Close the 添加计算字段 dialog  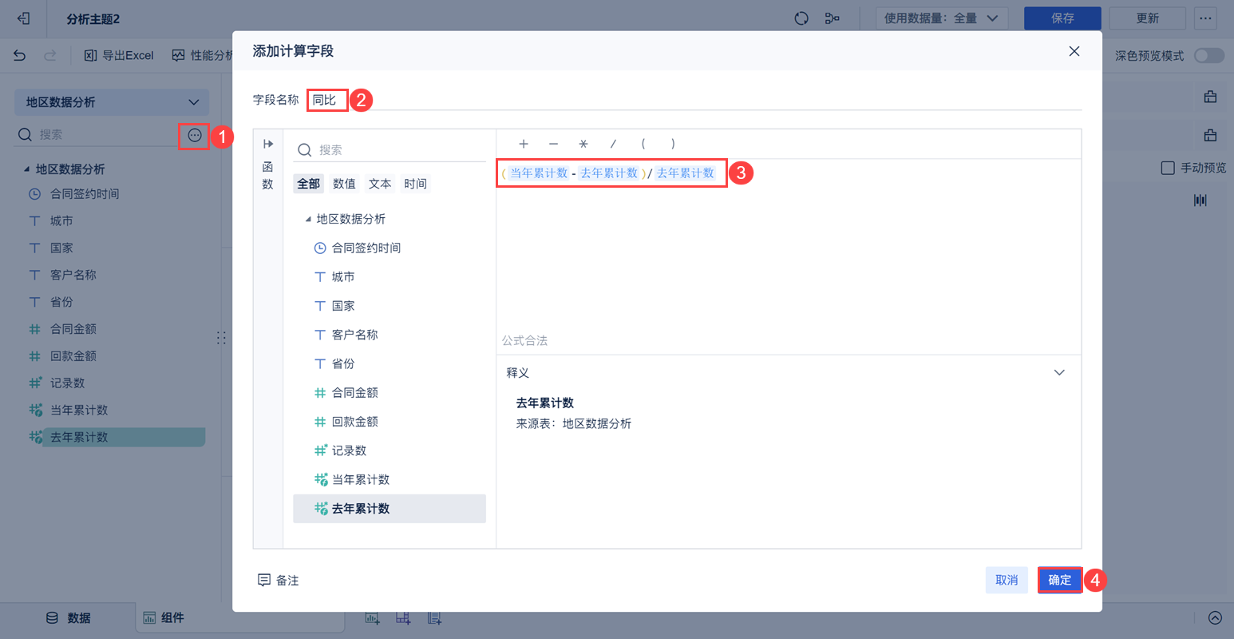(1074, 51)
